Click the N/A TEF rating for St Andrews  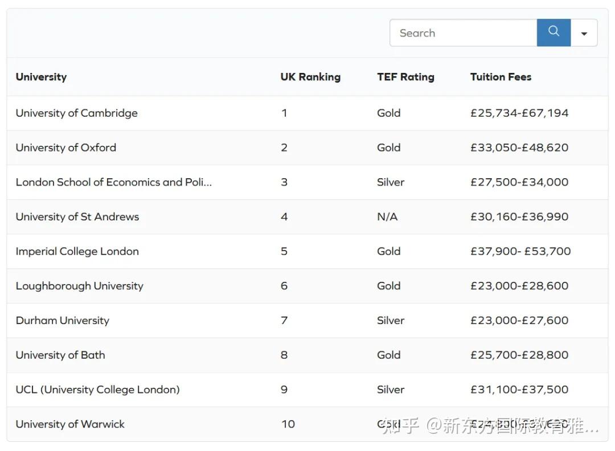click(x=387, y=217)
